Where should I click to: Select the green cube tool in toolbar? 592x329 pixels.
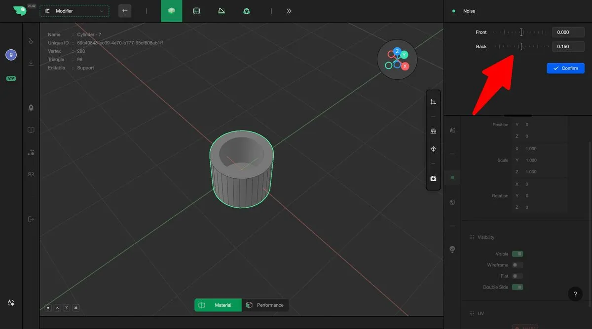(x=171, y=11)
